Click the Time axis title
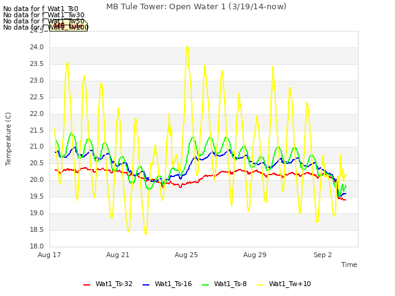 pos(349,265)
